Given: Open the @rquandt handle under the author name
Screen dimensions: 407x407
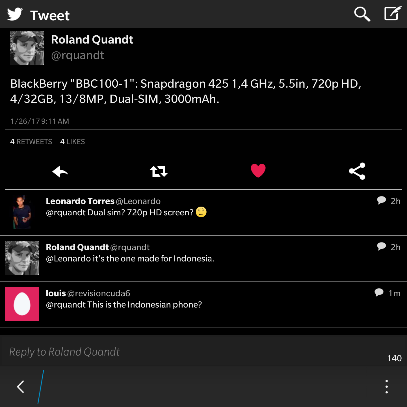Looking at the screenshot, I should (78, 55).
